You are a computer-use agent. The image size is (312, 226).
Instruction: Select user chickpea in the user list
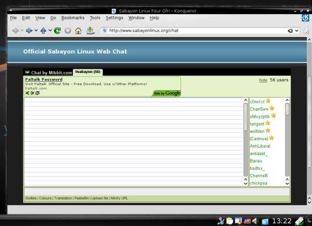coord(258,183)
